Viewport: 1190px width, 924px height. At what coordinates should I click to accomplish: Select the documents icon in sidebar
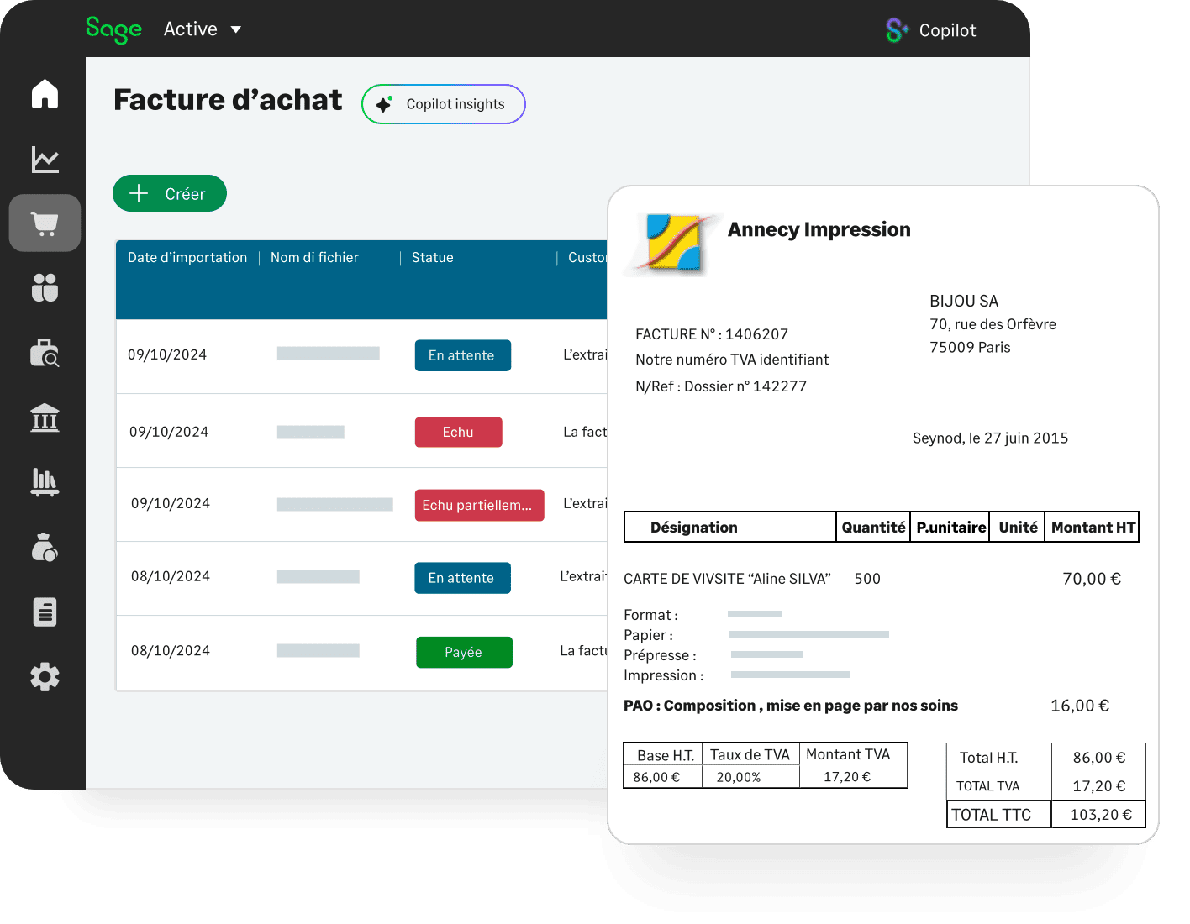pos(44,612)
